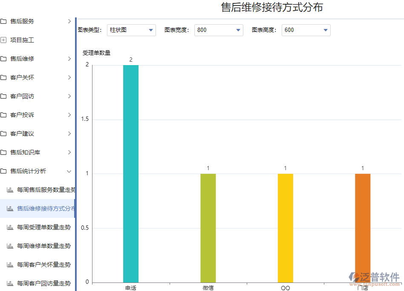Collapse the 售后统计分析 section chevron

pyautogui.click(x=69, y=171)
